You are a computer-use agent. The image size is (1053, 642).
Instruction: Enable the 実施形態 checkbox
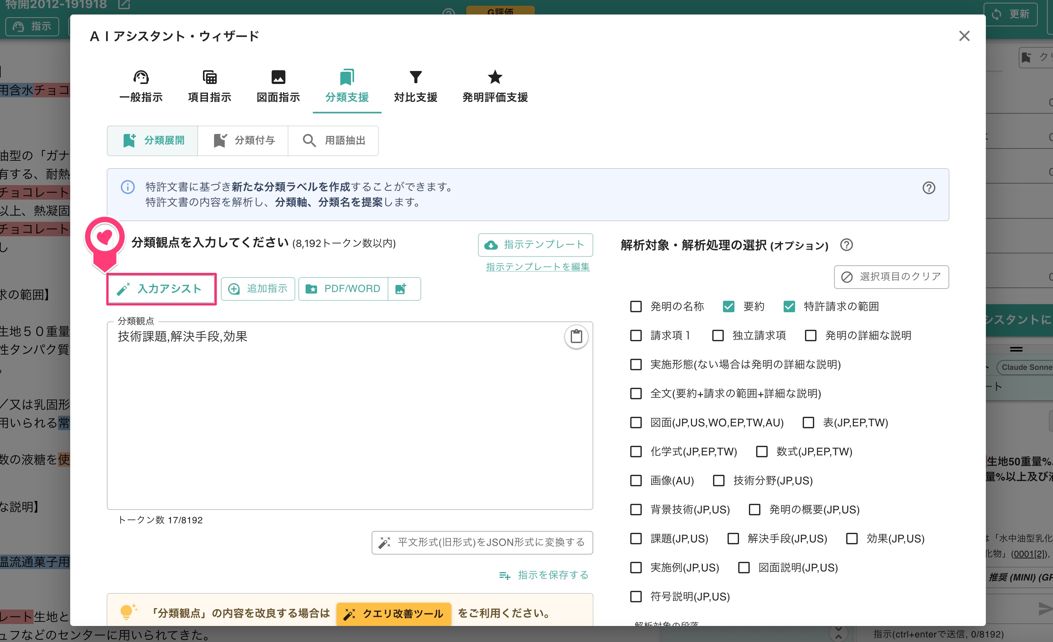[636, 365]
